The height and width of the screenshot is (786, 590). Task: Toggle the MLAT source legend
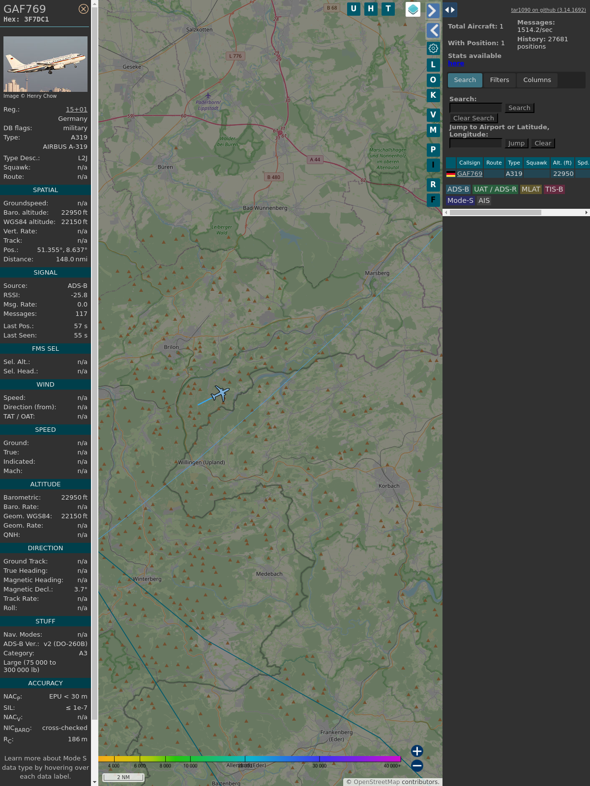point(531,190)
